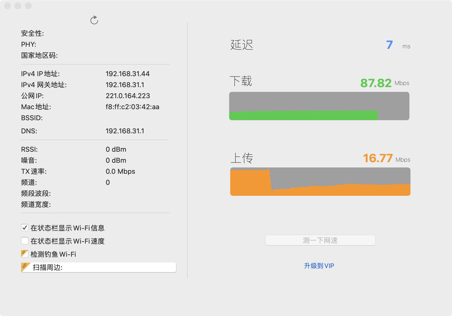This screenshot has height=316, width=452.
Task: Click the 87.82 Mbps download value
Action: 376,83
